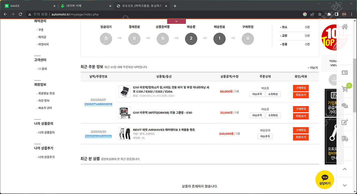Open the share page icon in address bar
This screenshot has height=194, width=357.
312,14
